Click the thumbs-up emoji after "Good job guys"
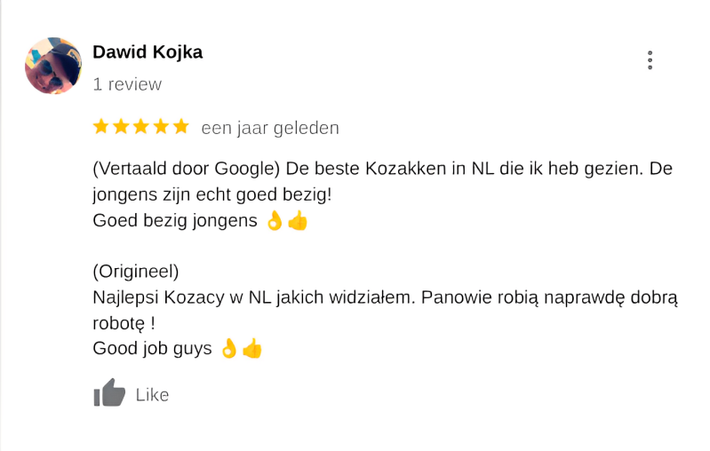710x451 pixels. click(253, 349)
